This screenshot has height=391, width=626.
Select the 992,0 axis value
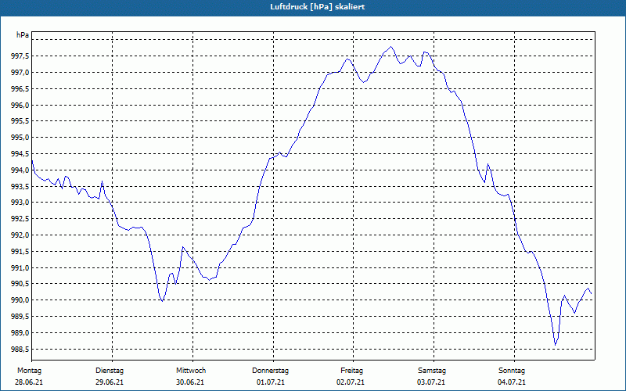(x=20, y=235)
